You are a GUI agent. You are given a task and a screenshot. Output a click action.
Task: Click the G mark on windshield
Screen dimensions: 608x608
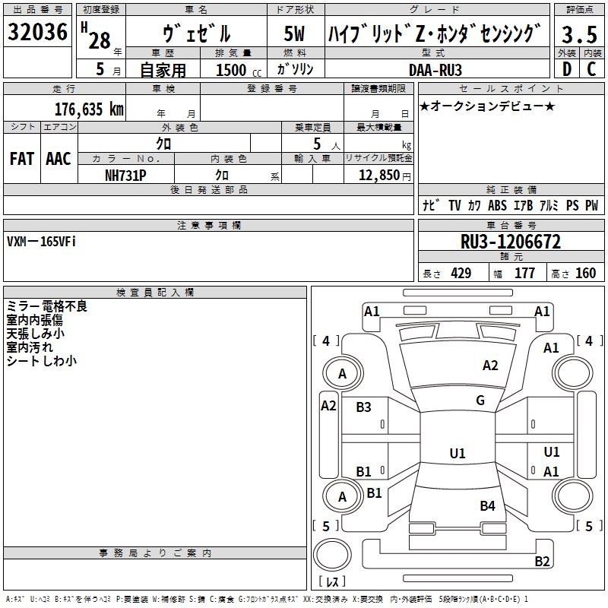coord(480,401)
